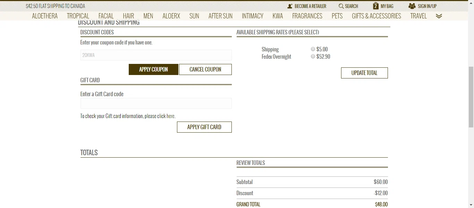Screen dimensions: 474x208
Task: Click the 'Gift Card' section heading
Action: pos(90,80)
